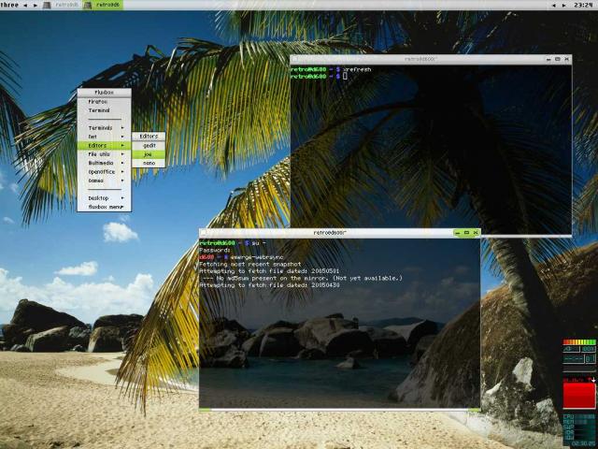Click the emerge-webrsync command line
This screenshot has height=449, width=598.
pos(241,257)
